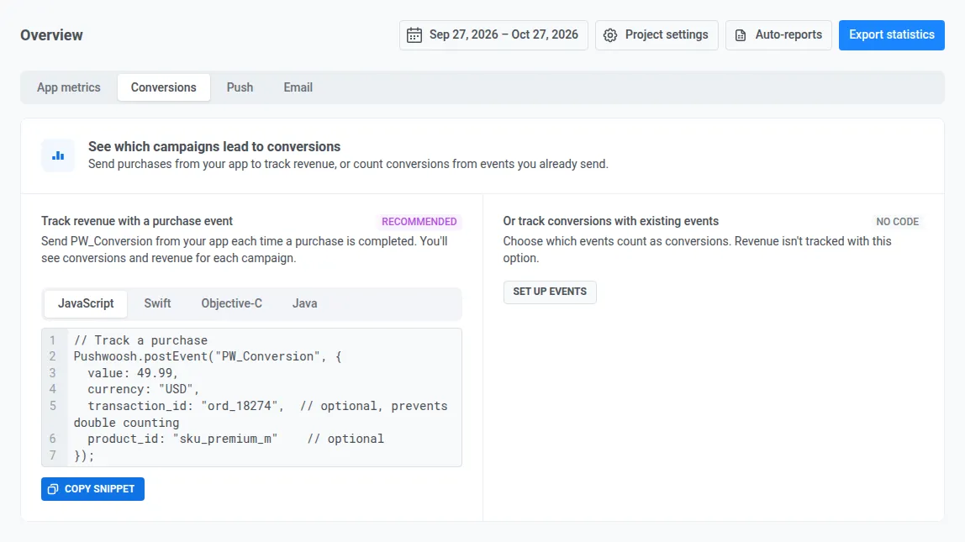Click the product_id code line
The width and height of the screenshot is (965, 542).
coord(235,439)
